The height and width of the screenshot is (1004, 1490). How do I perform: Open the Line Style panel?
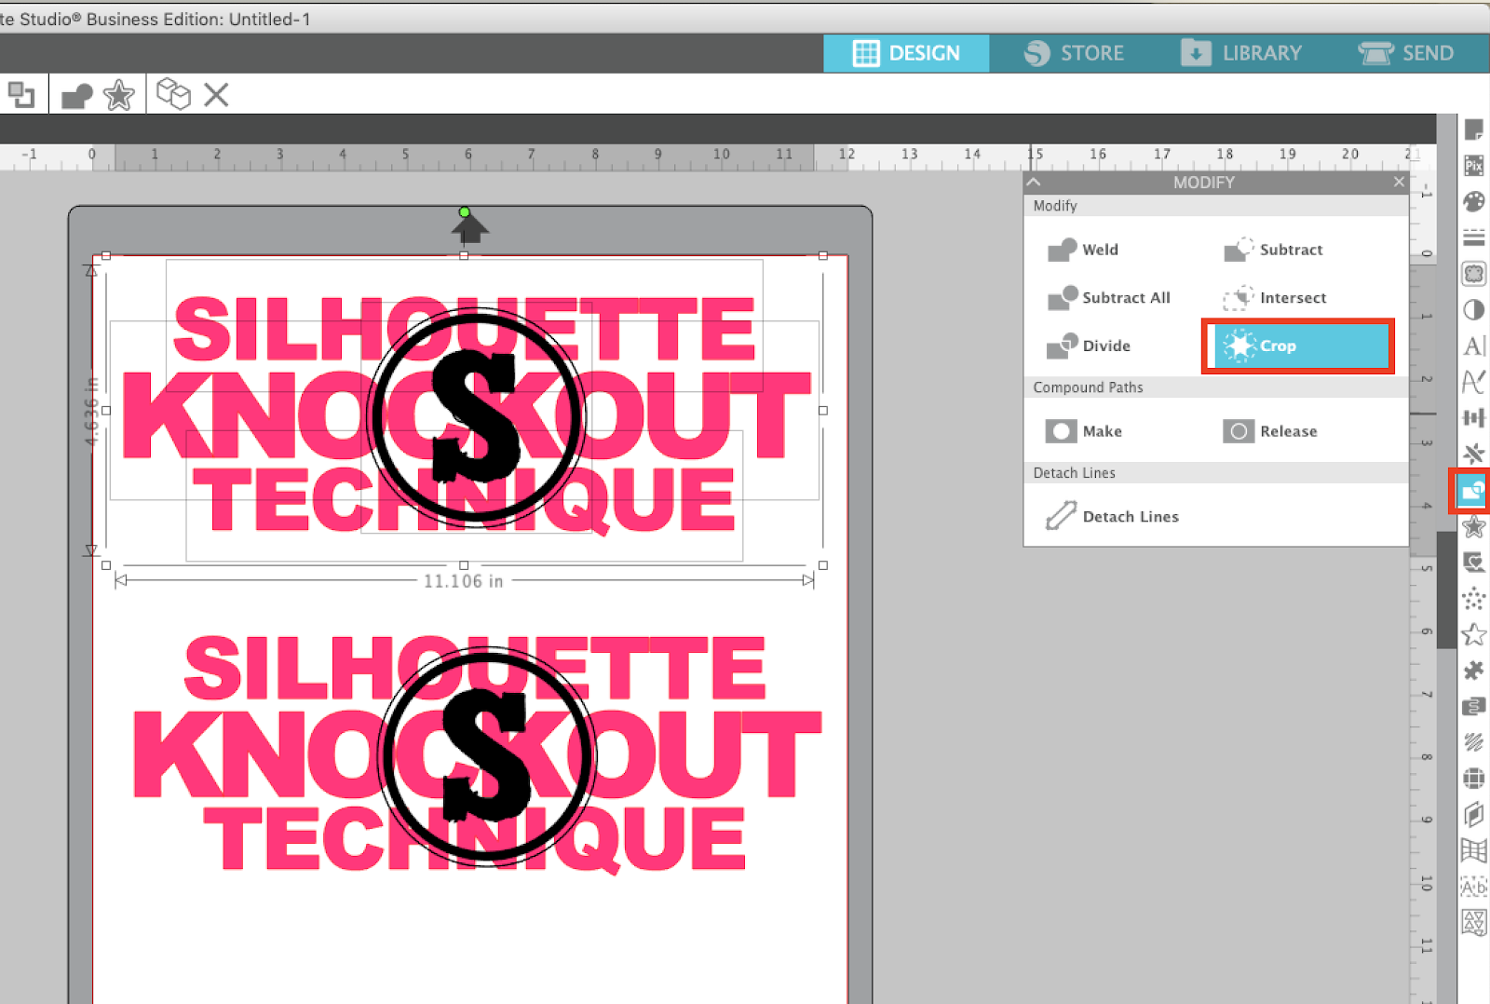[x=1474, y=237]
